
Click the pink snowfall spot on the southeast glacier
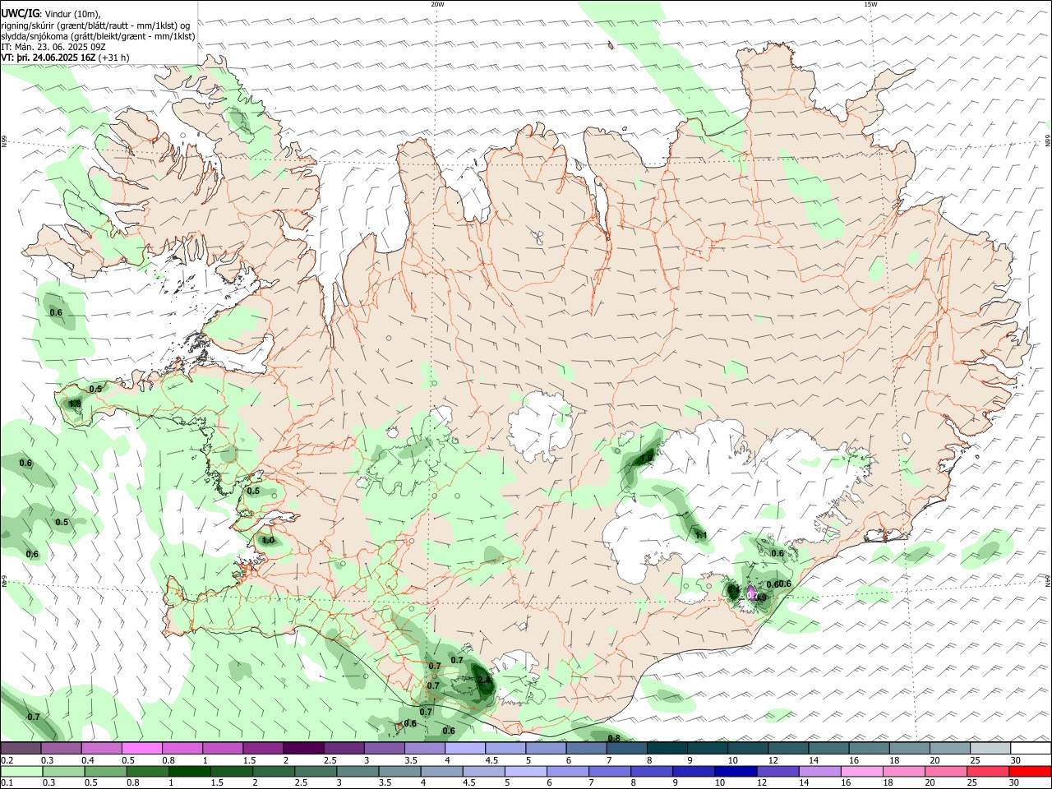(x=751, y=593)
